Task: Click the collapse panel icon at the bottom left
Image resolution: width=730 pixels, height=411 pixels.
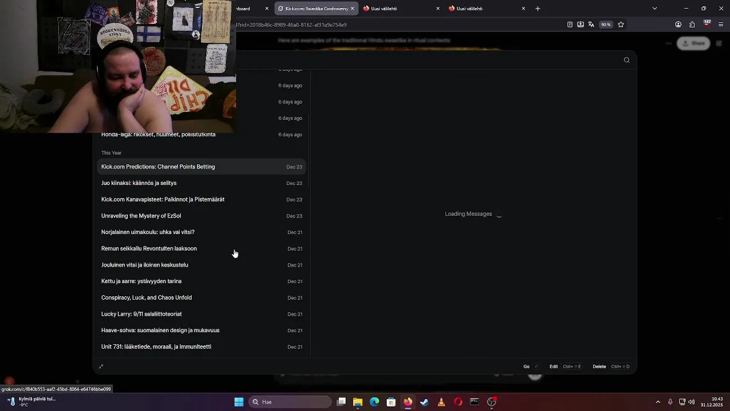Action: click(x=101, y=366)
